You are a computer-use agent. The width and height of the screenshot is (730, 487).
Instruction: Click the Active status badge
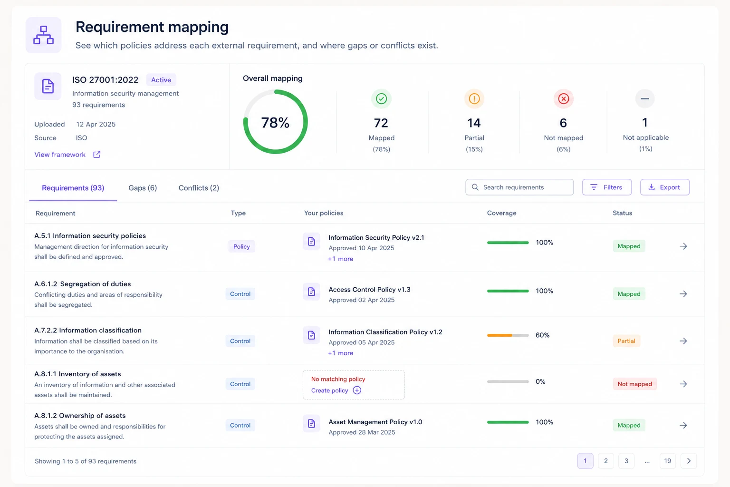161,80
